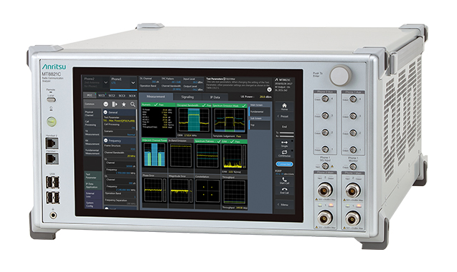The width and height of the screenshot is (457, 272).
Task: Switch to the Signaling tab
Action: 187,97
